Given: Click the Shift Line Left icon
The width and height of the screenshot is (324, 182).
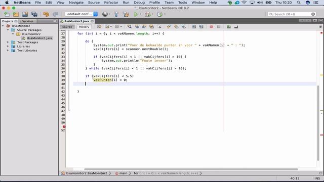Looking at the screenshot, I should coord(194,27).
